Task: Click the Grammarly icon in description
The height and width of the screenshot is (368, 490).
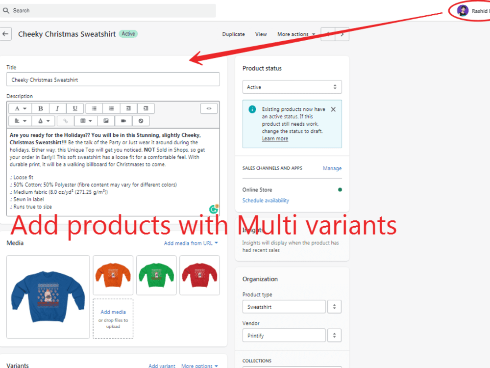Action: [214, 209]
